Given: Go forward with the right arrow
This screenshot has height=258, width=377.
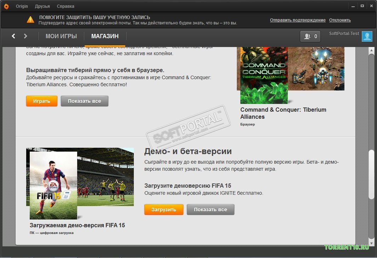Looking at the screenshot, I should click(25, 36).
